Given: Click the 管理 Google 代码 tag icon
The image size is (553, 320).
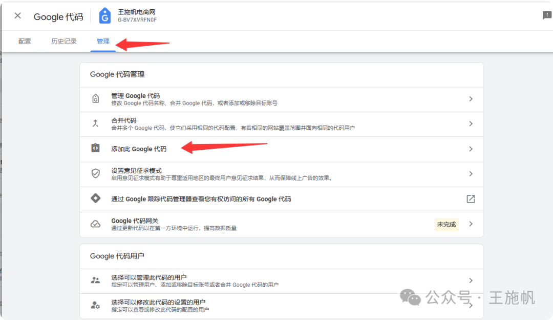Looking at the screenshot, I should [96, 98].
